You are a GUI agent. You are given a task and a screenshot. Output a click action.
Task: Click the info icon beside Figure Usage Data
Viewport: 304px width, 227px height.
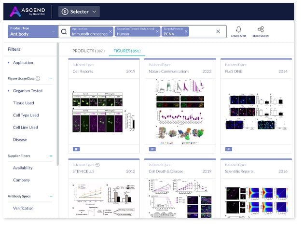[x=38, y=78]
